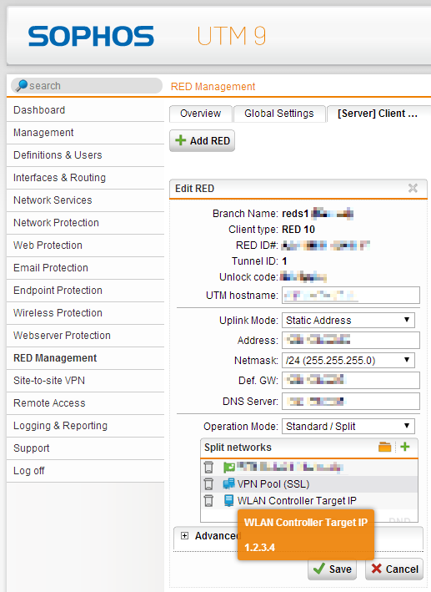Open Endpoint Protection menu
Screen dimensions: 431x592
tap(86, 291)
